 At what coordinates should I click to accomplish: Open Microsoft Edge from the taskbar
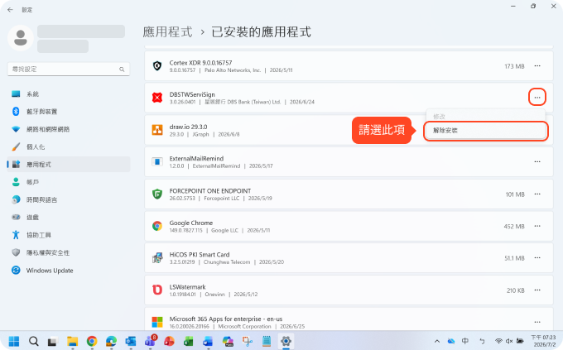[x=111, y=341]
